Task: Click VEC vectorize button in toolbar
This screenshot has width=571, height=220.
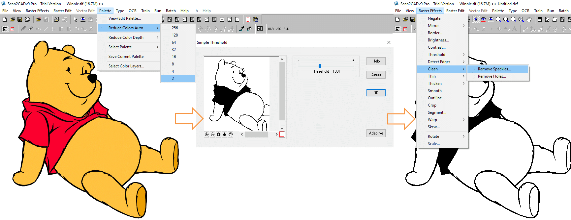Action: coord(278,29)
